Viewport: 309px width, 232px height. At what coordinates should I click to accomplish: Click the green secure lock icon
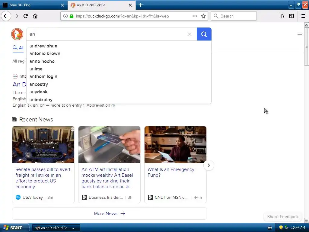(72, 16)
